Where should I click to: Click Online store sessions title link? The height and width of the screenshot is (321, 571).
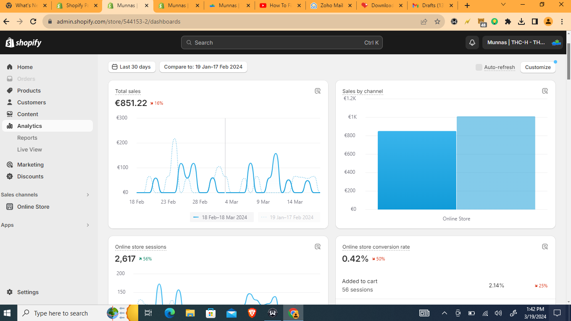(x=141, y=247)
